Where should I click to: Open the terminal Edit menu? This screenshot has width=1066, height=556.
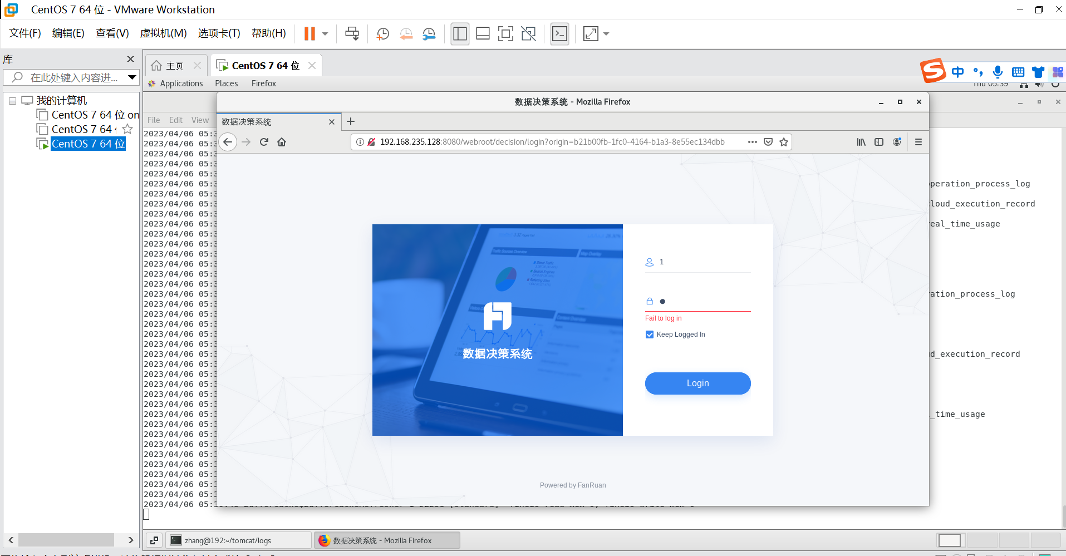point(176,120)
